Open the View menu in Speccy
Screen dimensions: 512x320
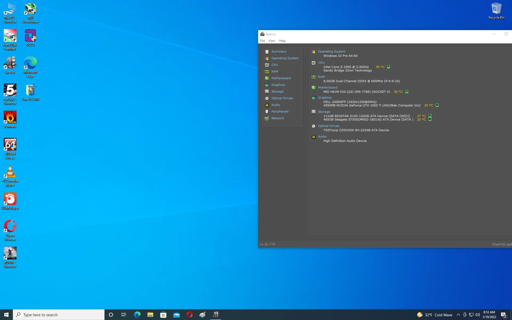click(272, 41)
